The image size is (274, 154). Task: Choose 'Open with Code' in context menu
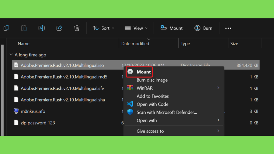152,104
